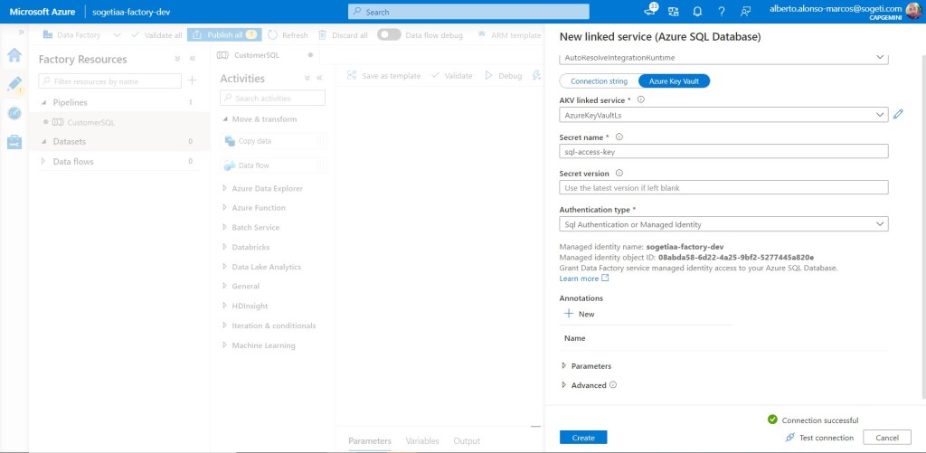This screenshot has height=453, width=926.
Task: Switch to the Output tab
Action: (x=467, y=441)
